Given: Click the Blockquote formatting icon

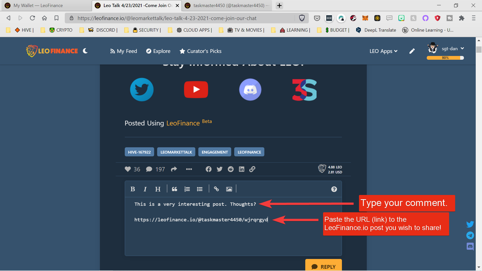Looking at the screenshot, I should [x=174, y=189].
